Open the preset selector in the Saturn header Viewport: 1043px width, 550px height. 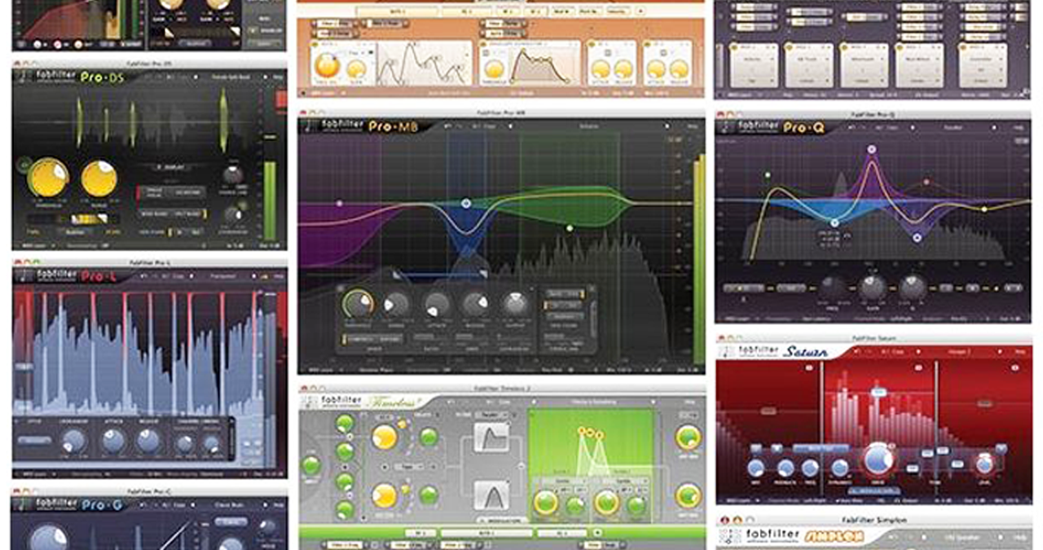[x=962, y=351]
